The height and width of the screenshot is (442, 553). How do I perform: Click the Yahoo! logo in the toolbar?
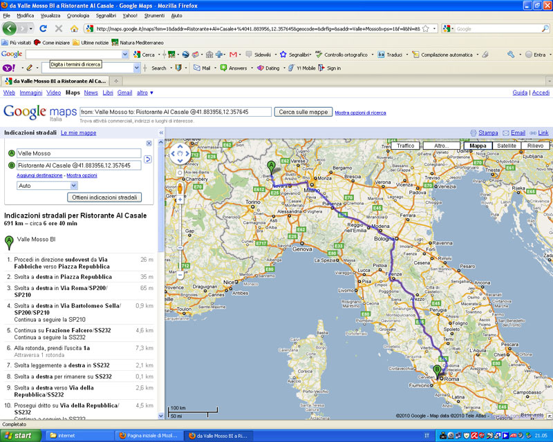pyautogui.click(x=9, y=68)
